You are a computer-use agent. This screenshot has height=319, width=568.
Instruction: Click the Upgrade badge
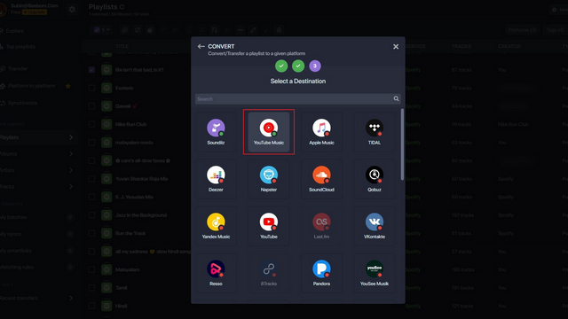click(35, 12)
